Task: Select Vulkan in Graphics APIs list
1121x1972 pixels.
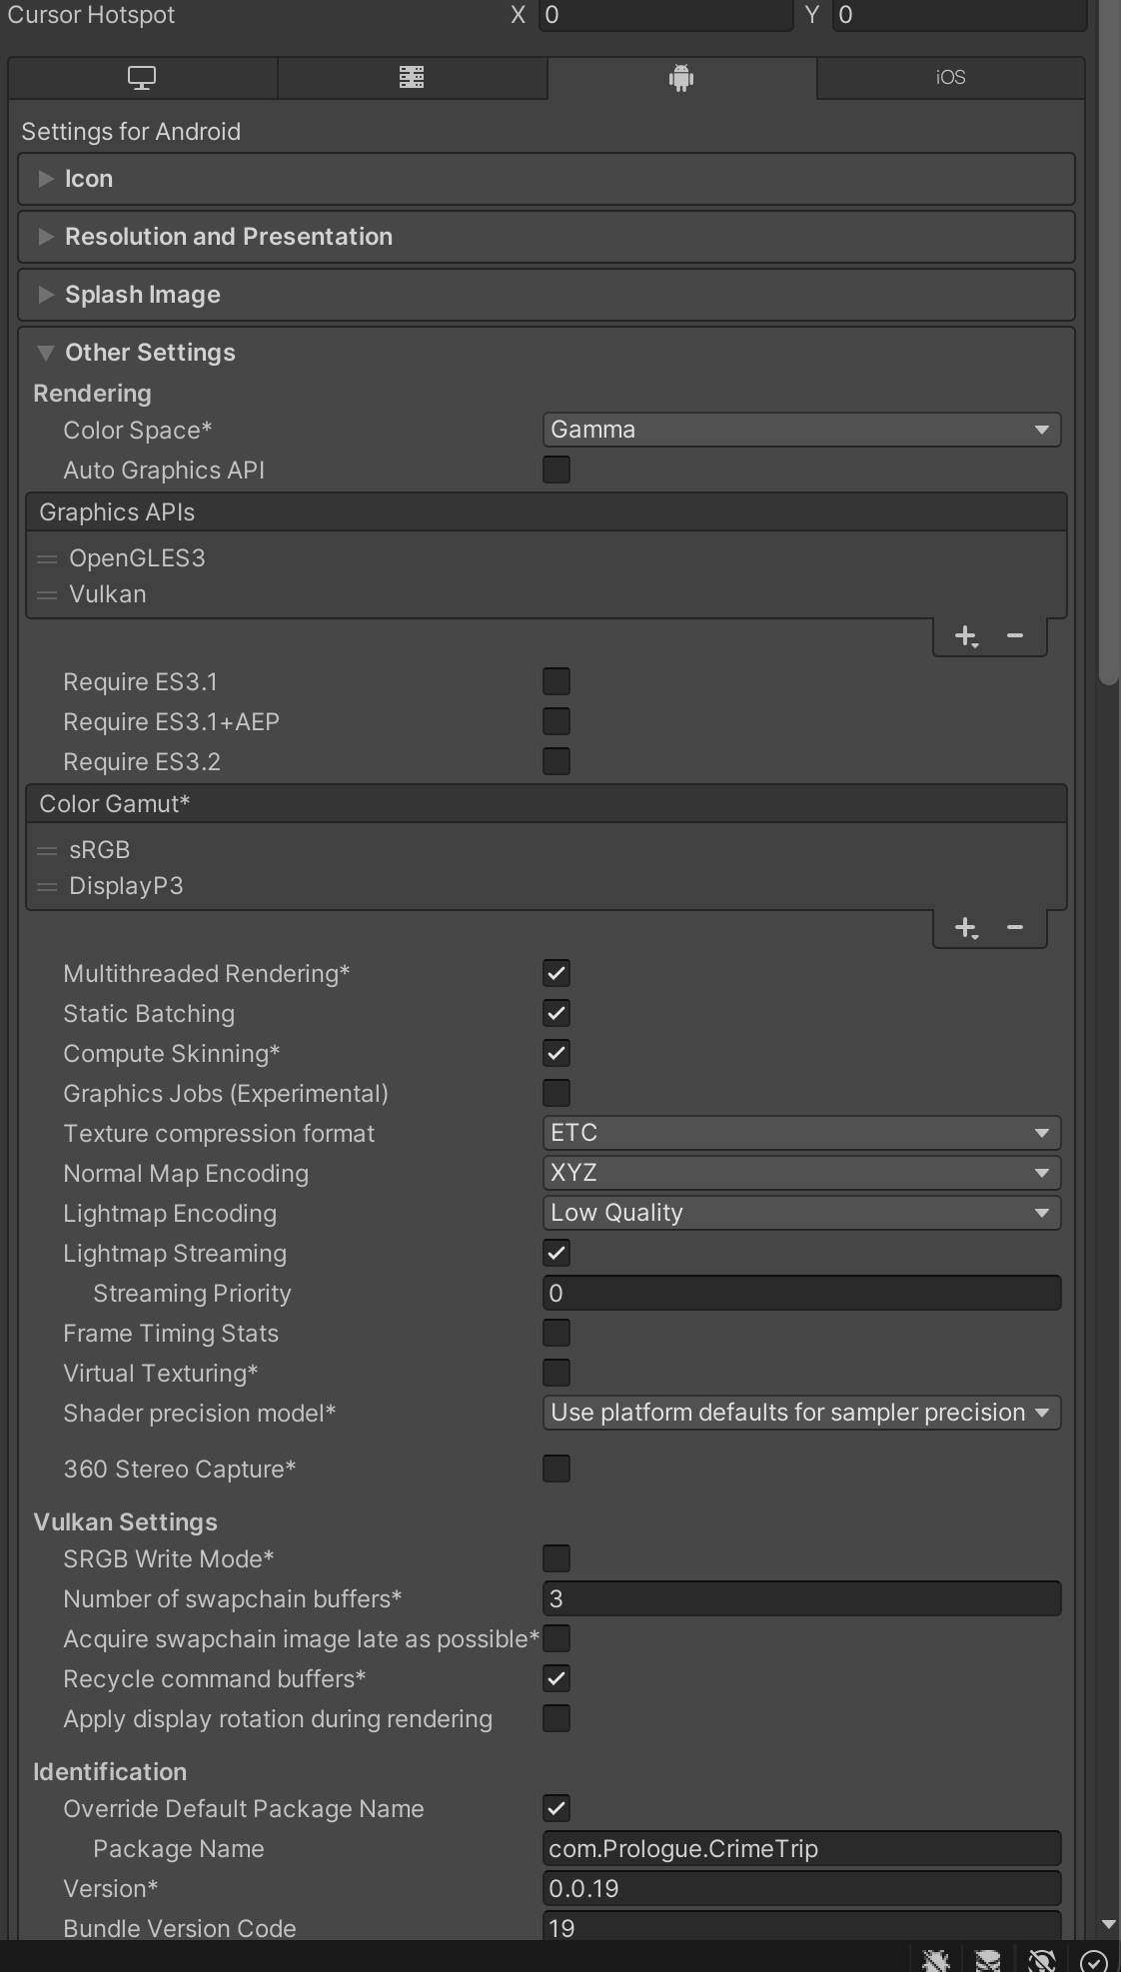Action: click(108, 594)
